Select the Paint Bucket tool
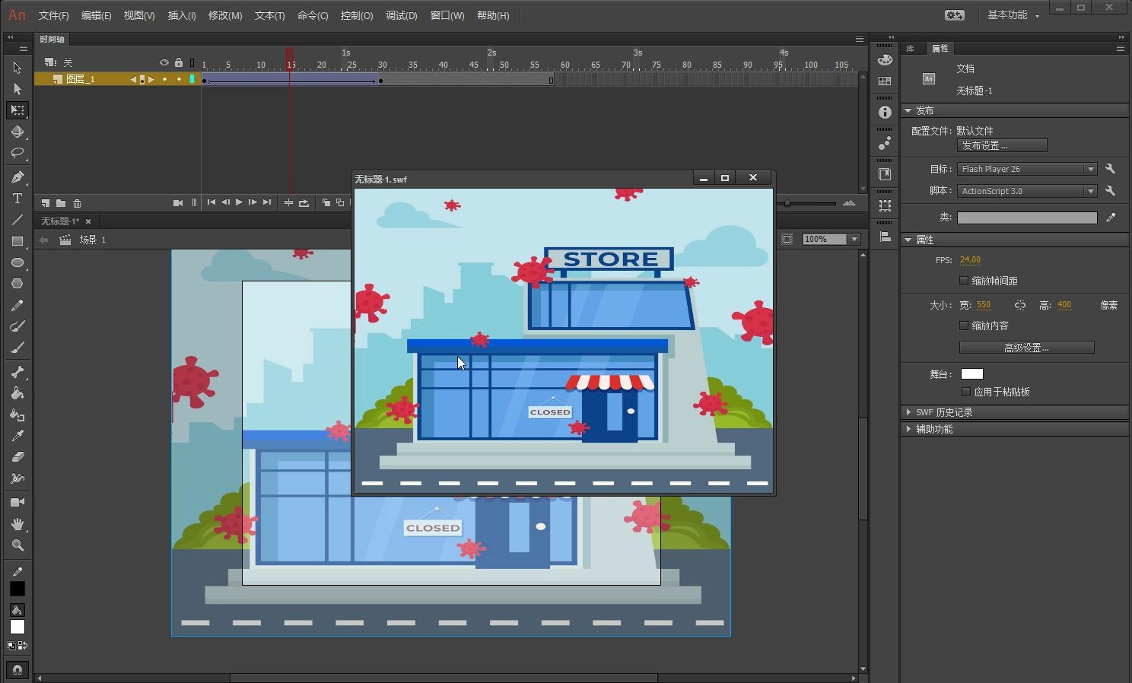The image size is (1132, 683). pos(17,393)
